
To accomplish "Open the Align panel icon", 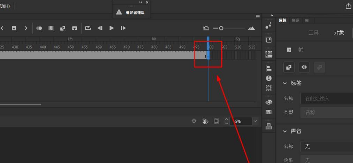I will coord(269,68).
